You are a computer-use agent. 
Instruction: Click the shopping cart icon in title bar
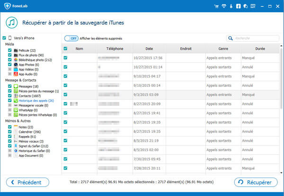(x=217, y=7)
